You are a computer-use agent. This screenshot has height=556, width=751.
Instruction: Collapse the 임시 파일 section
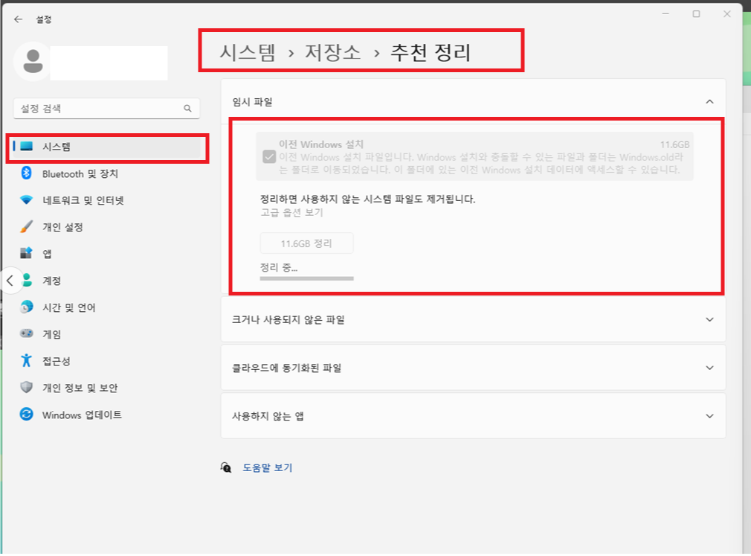pyautogui.click(x=709, y=102)
